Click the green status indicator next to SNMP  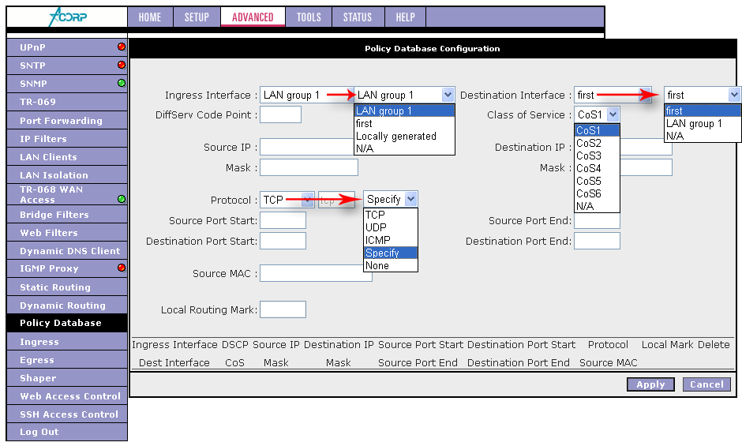(x=122, y=83)
